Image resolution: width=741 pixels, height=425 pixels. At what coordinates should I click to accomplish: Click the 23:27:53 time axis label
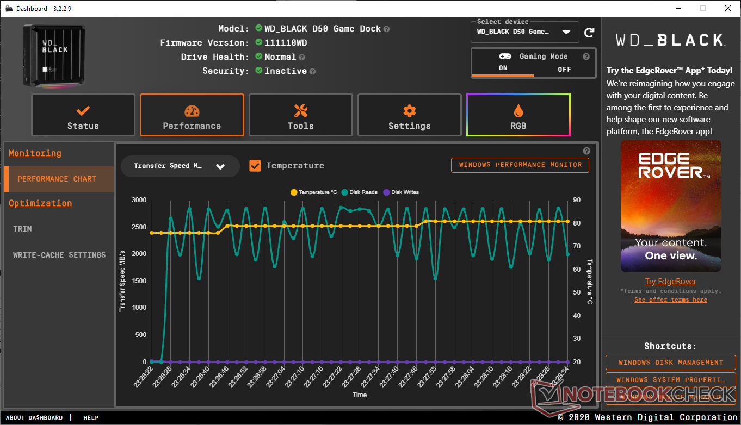[x=427, y=377]
